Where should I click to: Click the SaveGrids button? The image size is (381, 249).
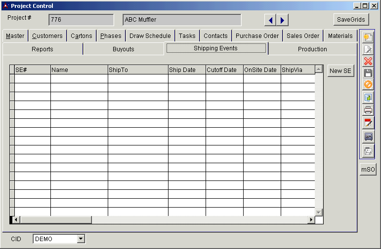[351, 20]
